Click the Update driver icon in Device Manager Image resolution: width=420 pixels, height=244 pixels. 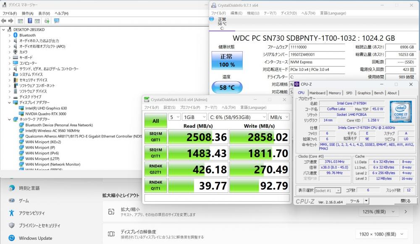pos(47,21)
